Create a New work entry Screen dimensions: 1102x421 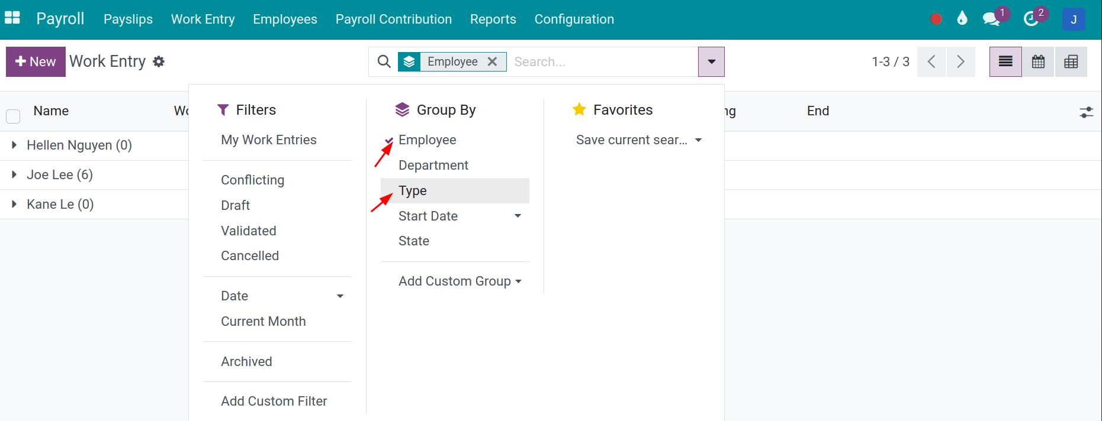tap(36, 61)
